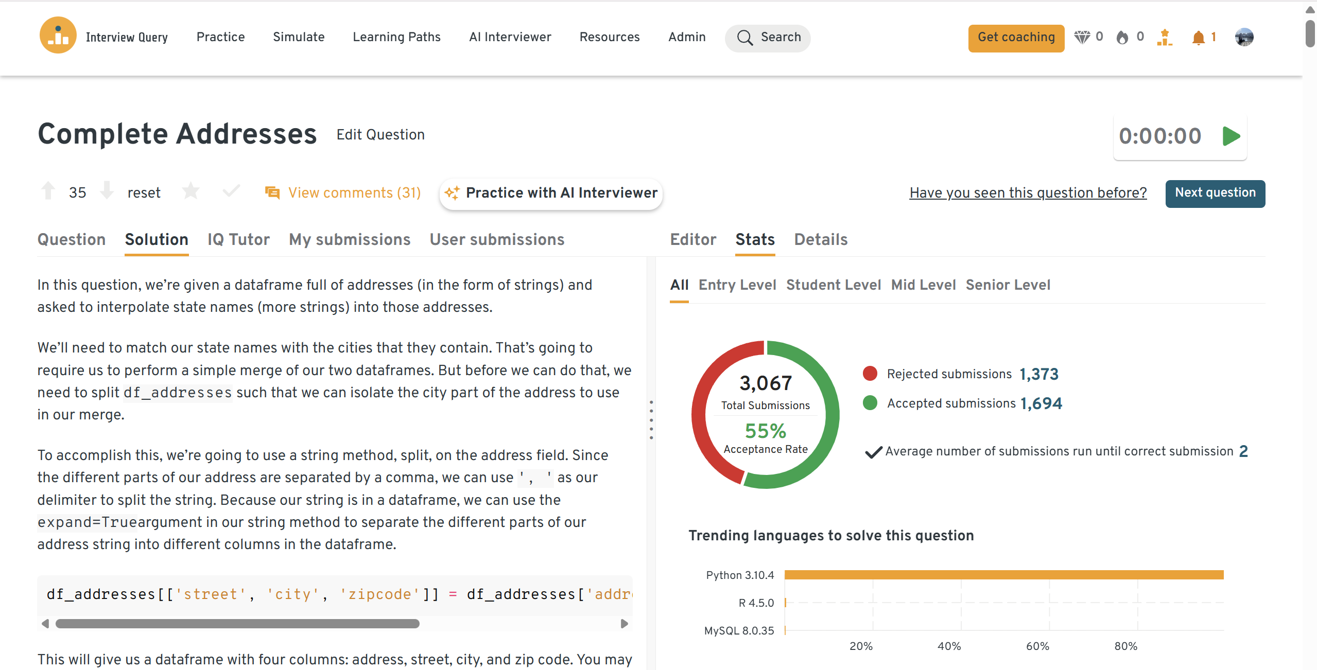The image size is (1317, 670).
Task: Switch to the IQ Tutor tab
Action: (x=238, y=239)
